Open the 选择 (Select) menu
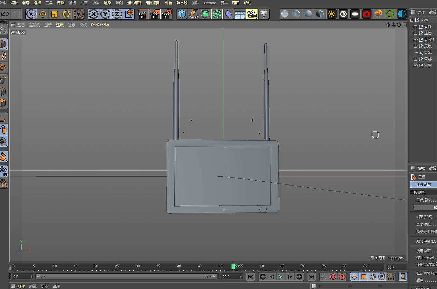This screenshot has height=289, width=437. click(x=37, y=3)
